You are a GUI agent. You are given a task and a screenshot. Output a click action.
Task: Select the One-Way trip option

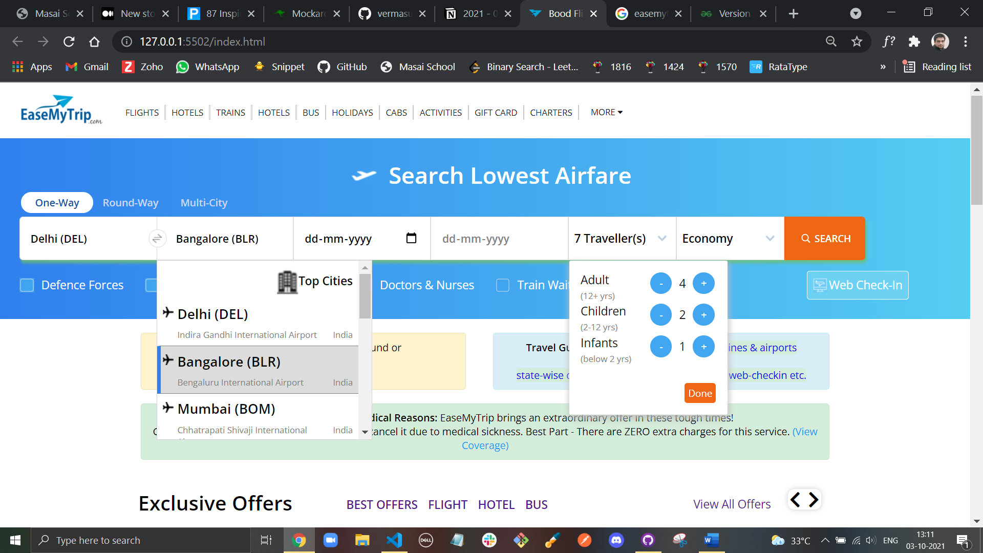click(x=57, y=202)
